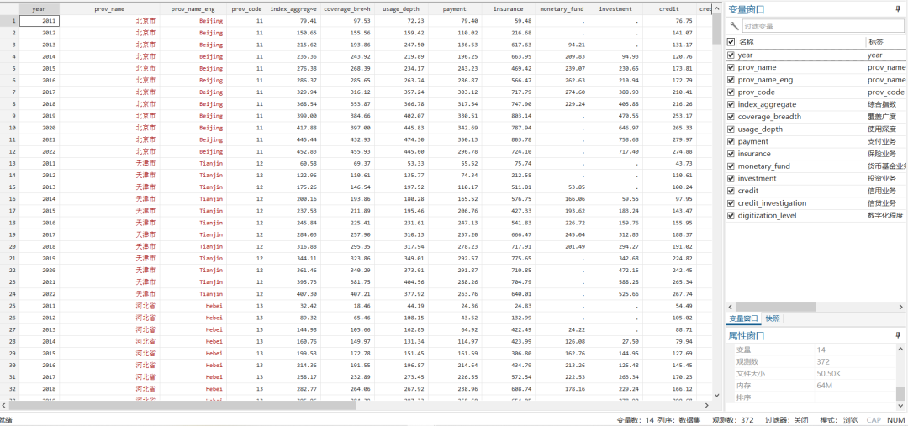The image size is (908, 426).
Task: Select the index_aggreg~e column header
Action: pyautogui.click(x=293, y=9)
